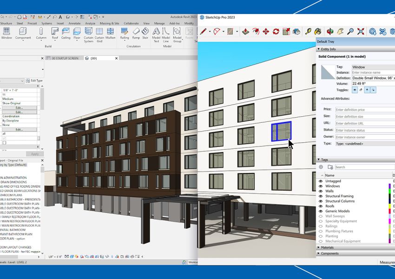Select the Pan hand tool in SketchUp
Image resolution: width=395 pixels, height=279 pixels.
tap(340, 32)
